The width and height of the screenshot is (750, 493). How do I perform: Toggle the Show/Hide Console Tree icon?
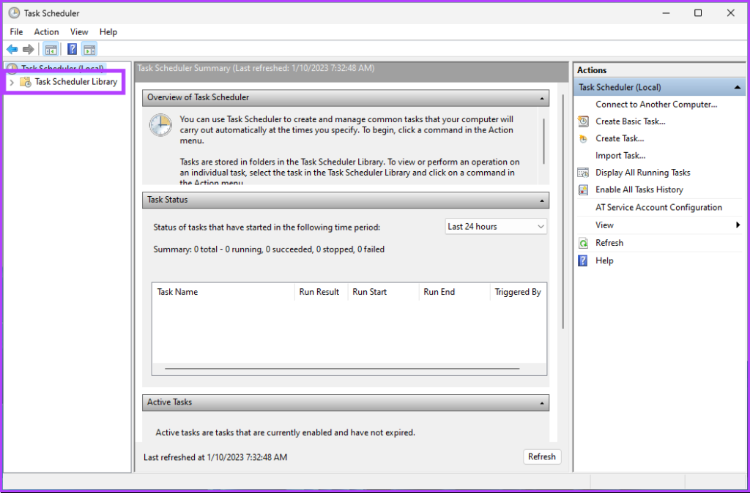point(51,49)
